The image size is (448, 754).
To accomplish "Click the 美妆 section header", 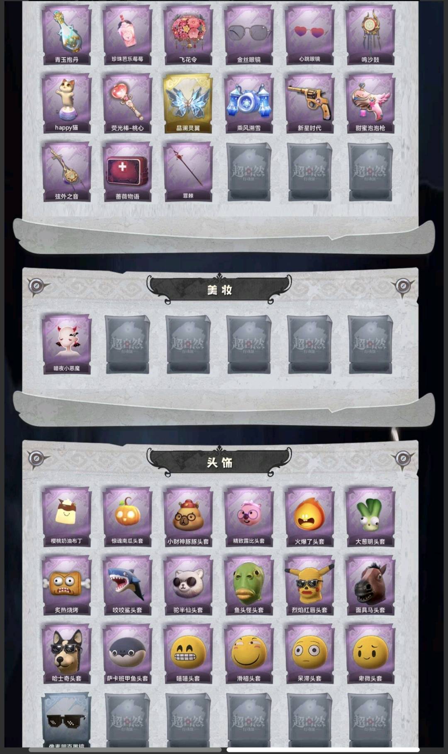I will pyautogui.click(x=219, y=290).
